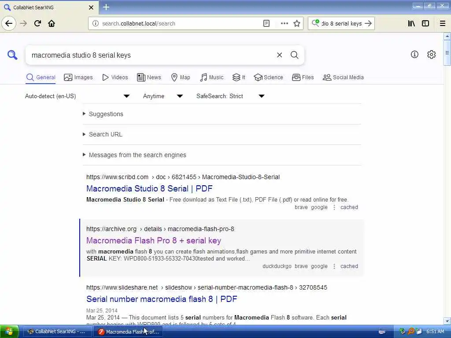The width and height of the screenshot is (451, 338).
Task: Open Macromedia Studio 8 Serial | PDF result
Action: click(x=149, y=188)
